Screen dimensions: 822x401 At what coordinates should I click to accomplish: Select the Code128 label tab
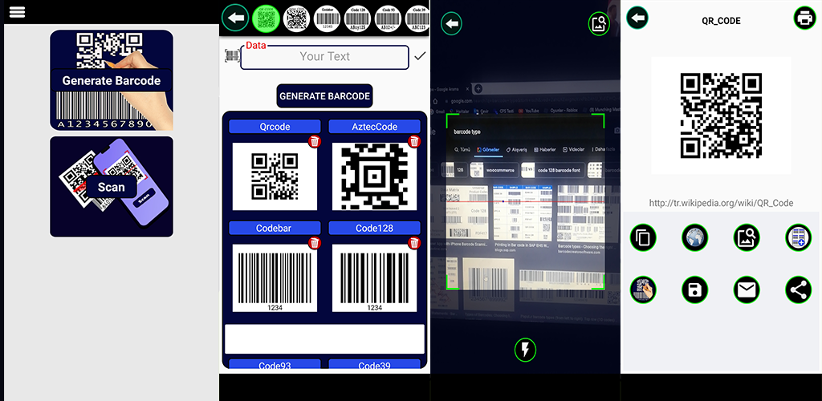pos(374,229)
